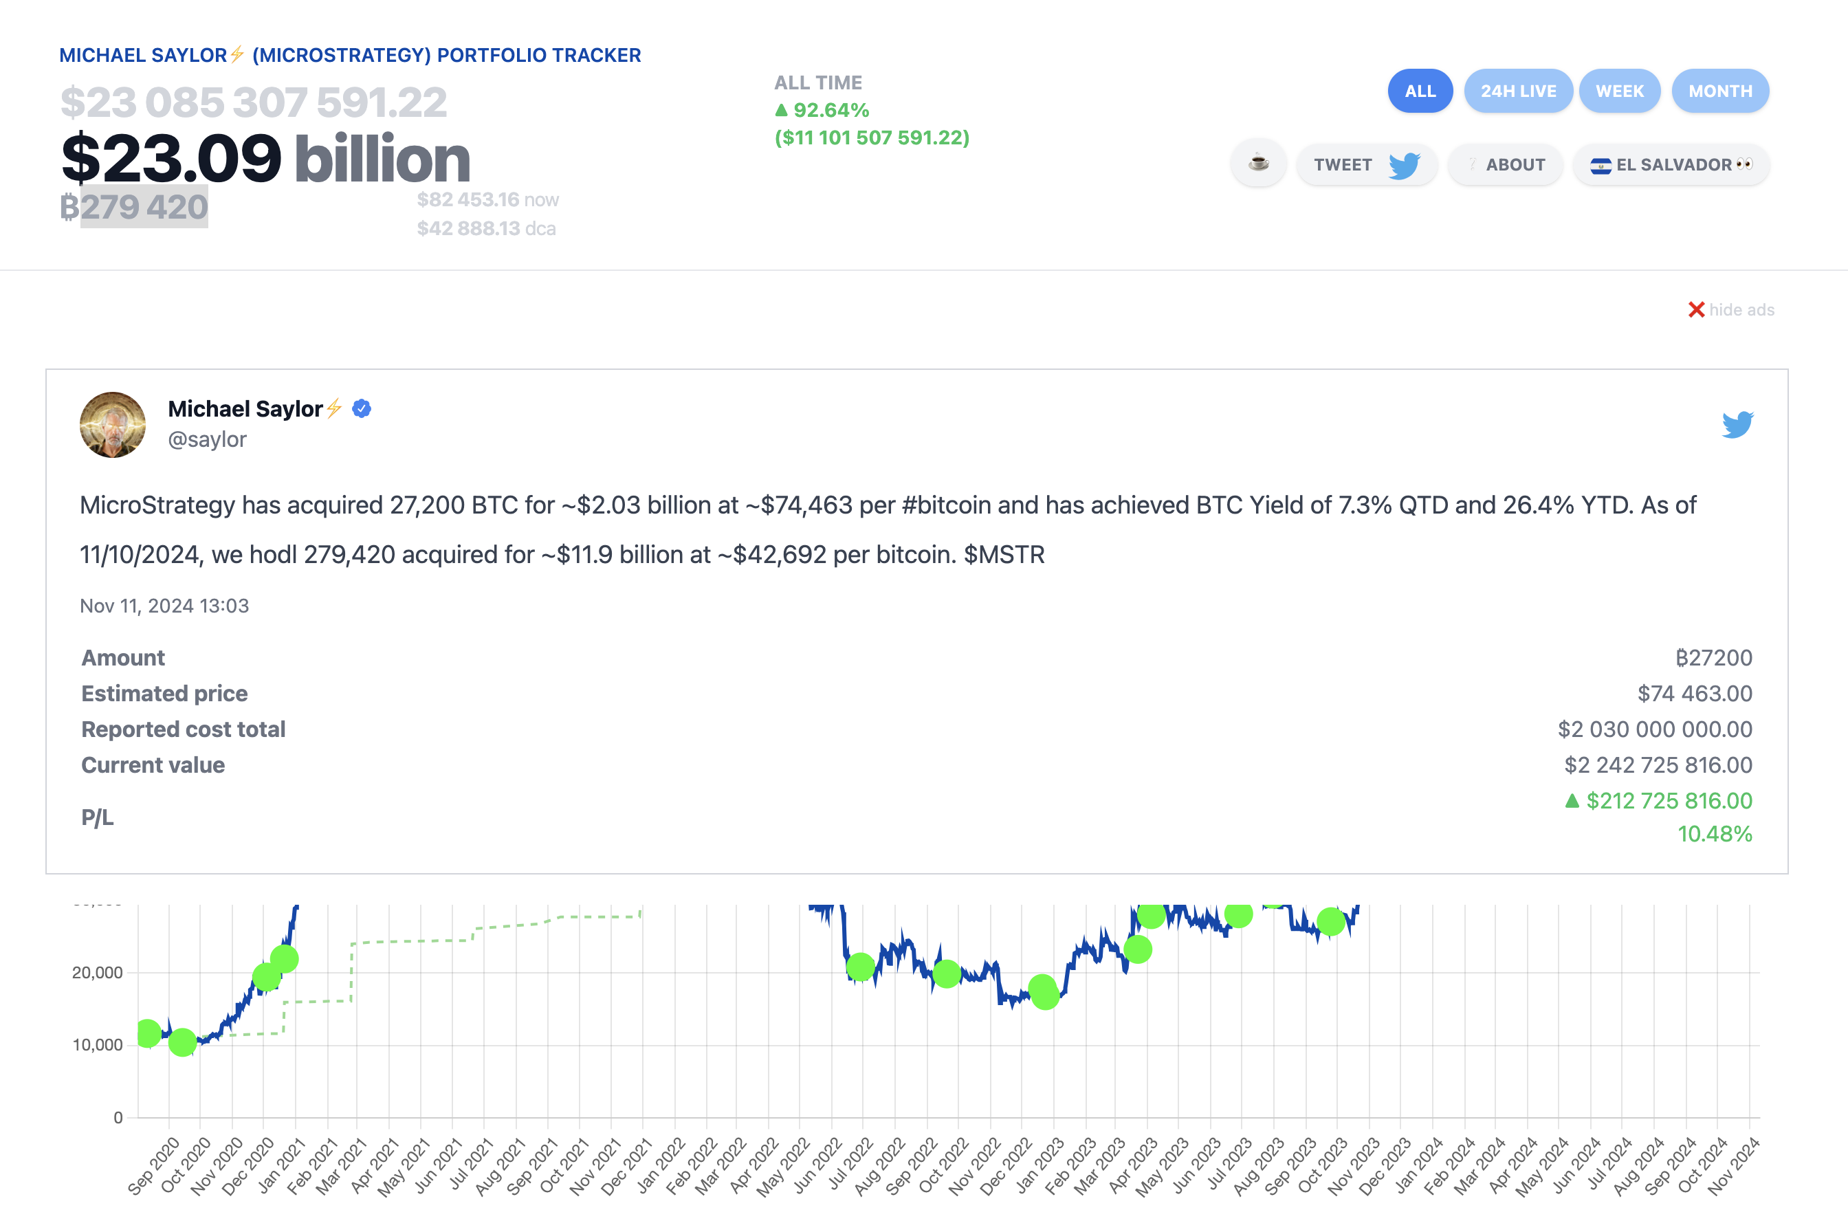Open the EL SALVADOR tracker button
This screenshot has width=1848, height=1210.
click(x=1671, y=164)
